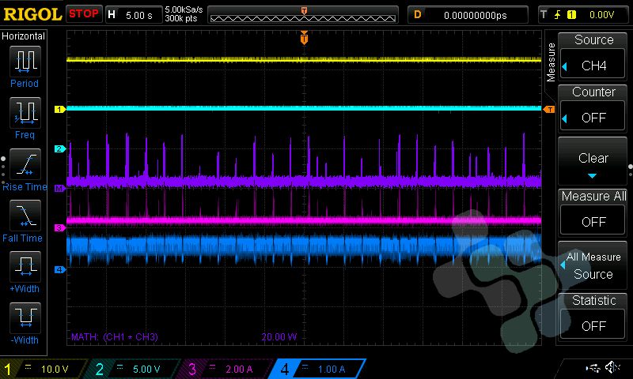Click the speaker sound icon
Screen dimensions: 633x379
(x=612, y=368)
